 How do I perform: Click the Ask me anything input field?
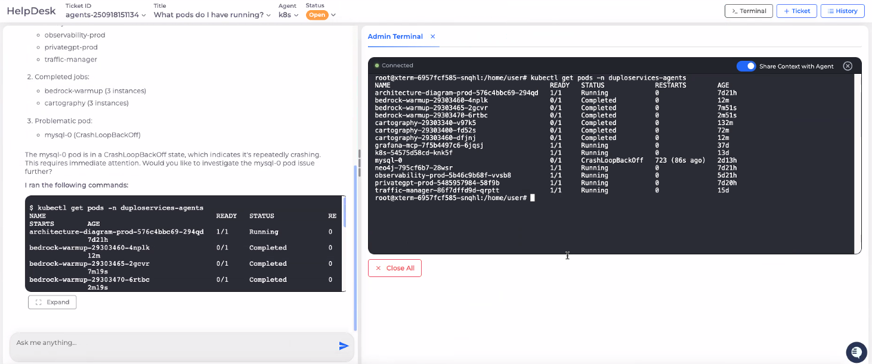point(173,343)
